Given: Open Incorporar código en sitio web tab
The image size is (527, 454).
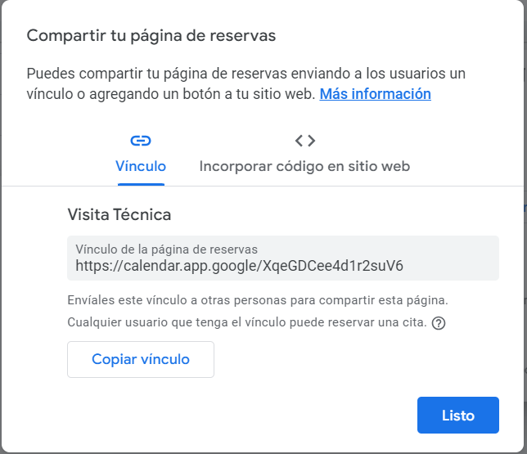Looking at the screenshot, I should [304, 166].
